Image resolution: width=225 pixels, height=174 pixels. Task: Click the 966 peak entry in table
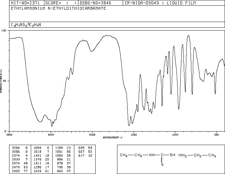60,159
